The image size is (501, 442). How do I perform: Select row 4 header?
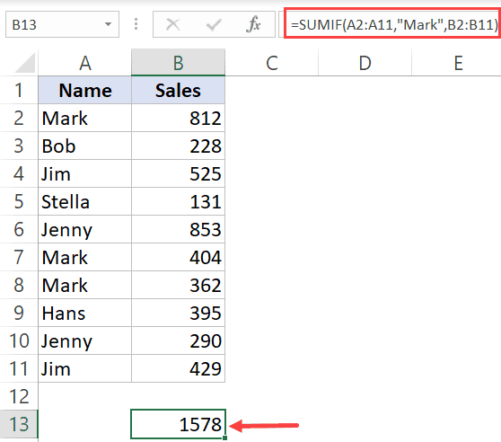(19, 173)
